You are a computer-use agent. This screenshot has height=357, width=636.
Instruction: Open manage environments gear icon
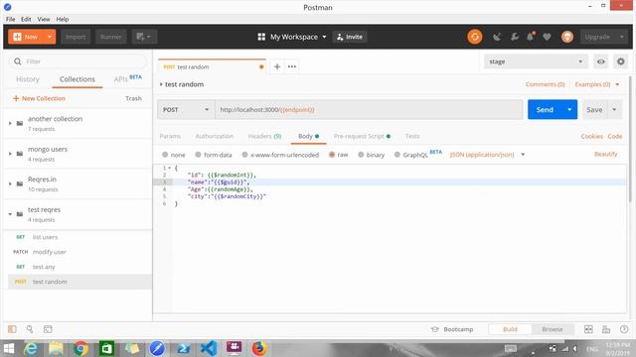tap(620, 61)
